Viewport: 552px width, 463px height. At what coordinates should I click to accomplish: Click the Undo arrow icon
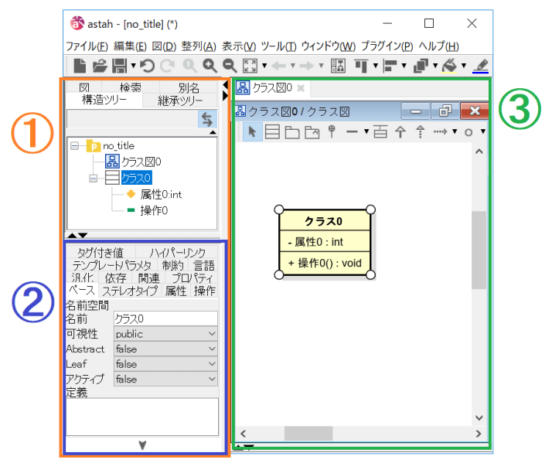[147, 66]
